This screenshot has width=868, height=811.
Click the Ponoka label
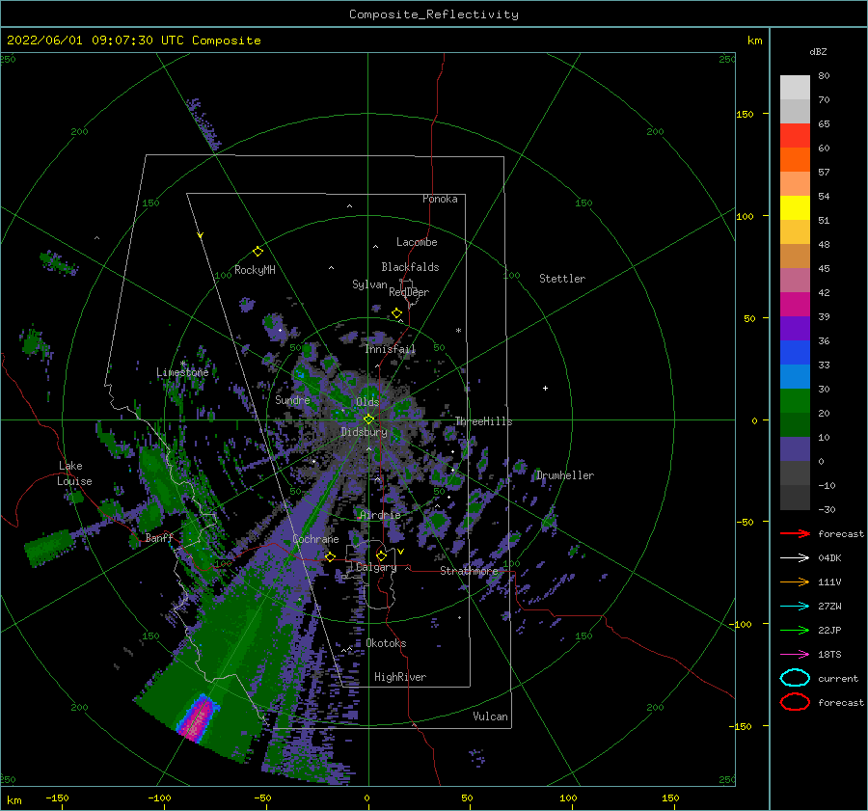[x=440, y=199]
